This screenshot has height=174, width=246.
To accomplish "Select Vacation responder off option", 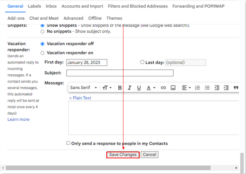I will (42, 44).
